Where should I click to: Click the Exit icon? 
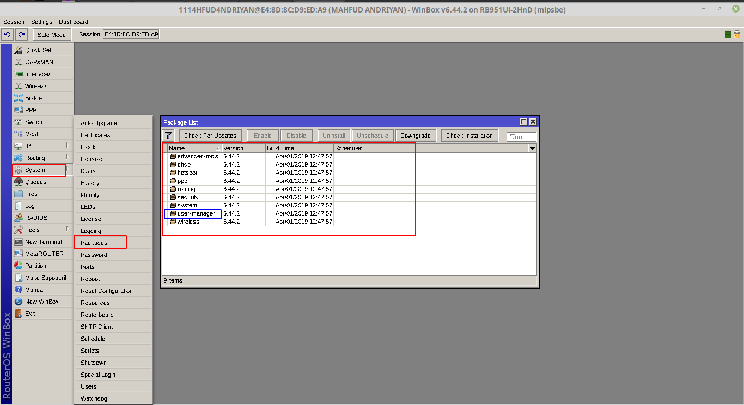coord(19,314)
